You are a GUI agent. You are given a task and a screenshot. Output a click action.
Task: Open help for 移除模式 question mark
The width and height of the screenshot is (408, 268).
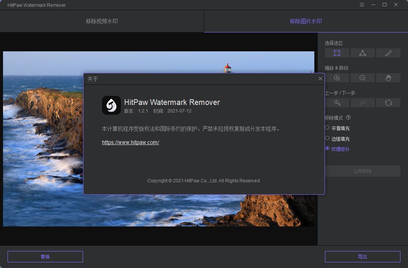348,117
